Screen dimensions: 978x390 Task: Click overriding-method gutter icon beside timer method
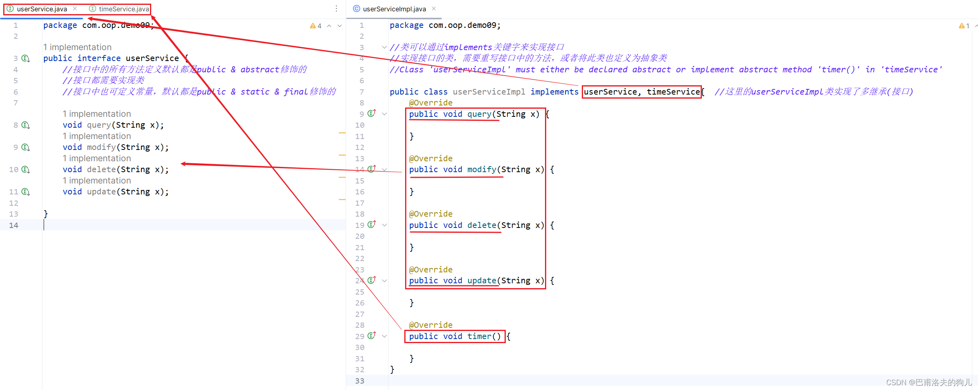372,335
